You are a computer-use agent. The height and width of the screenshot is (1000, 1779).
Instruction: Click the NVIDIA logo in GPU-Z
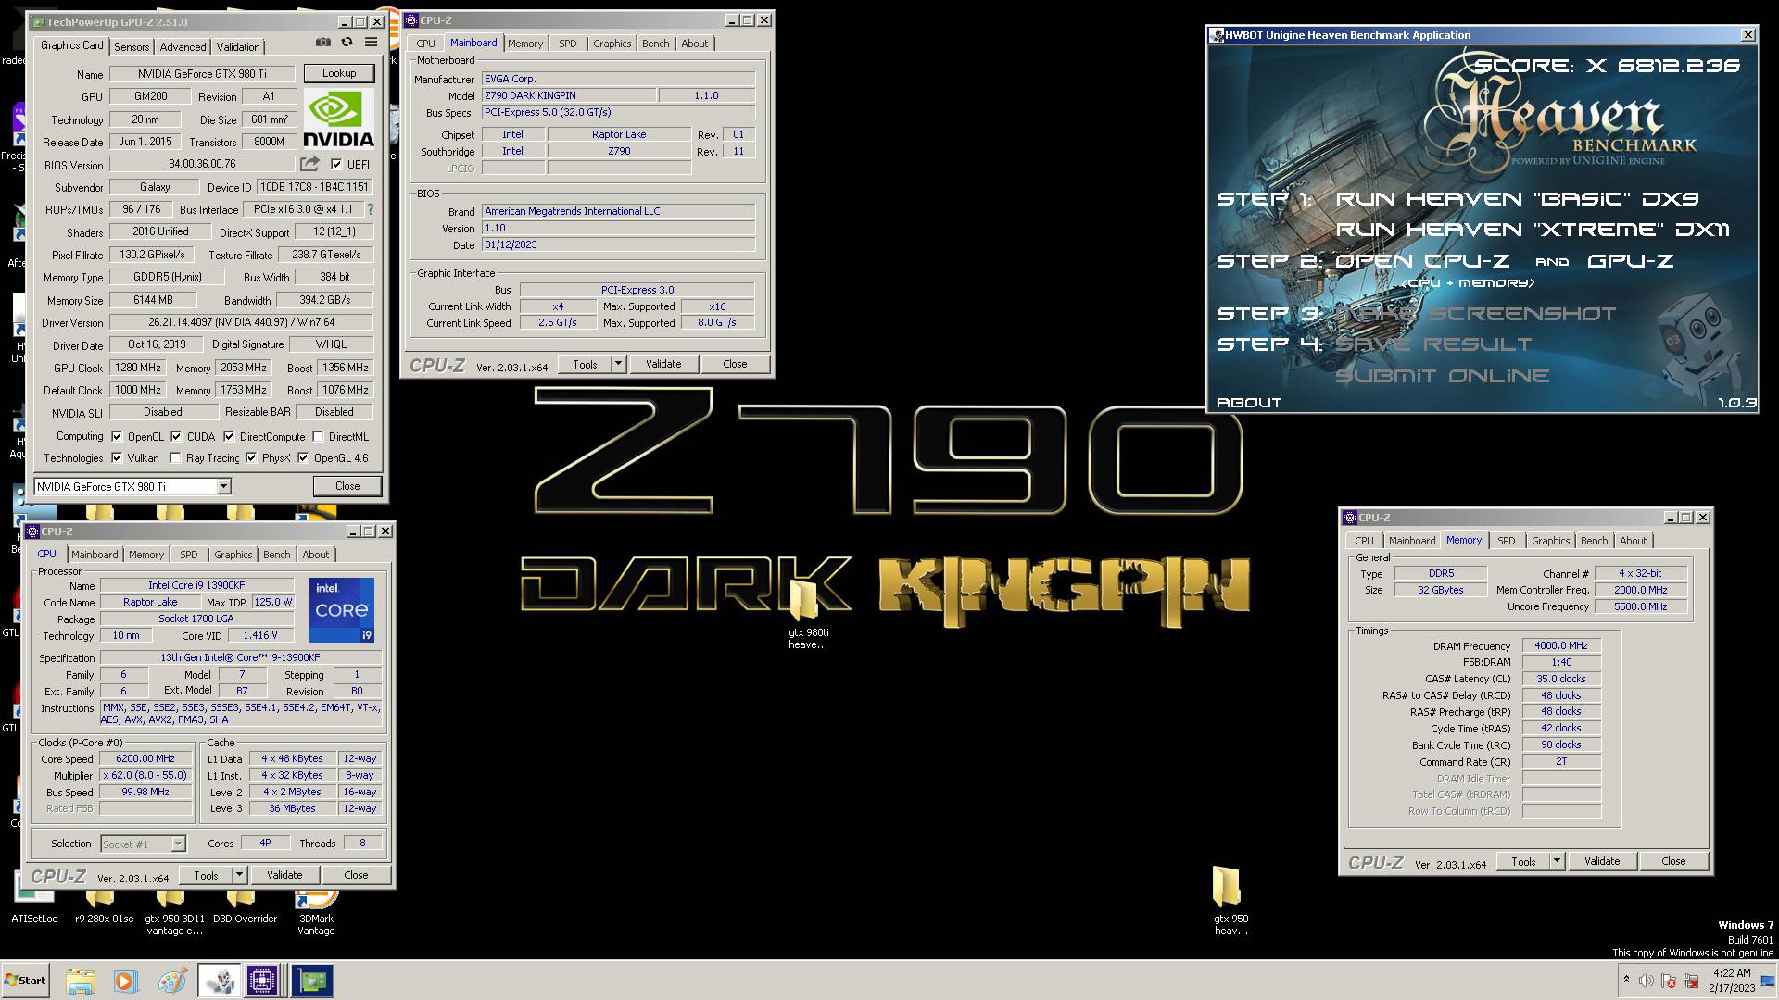[339, 119]
